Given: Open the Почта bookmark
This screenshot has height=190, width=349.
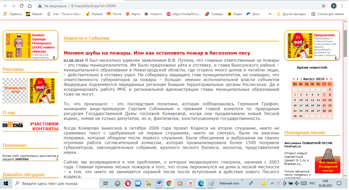Looking at the screenshot, I should (x=114, y=14).
